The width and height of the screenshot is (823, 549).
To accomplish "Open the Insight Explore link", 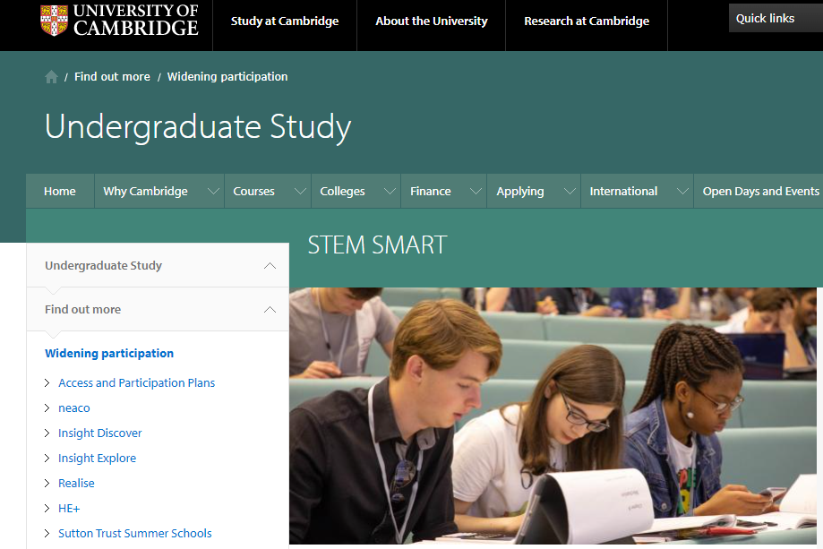I will point(97,459).
